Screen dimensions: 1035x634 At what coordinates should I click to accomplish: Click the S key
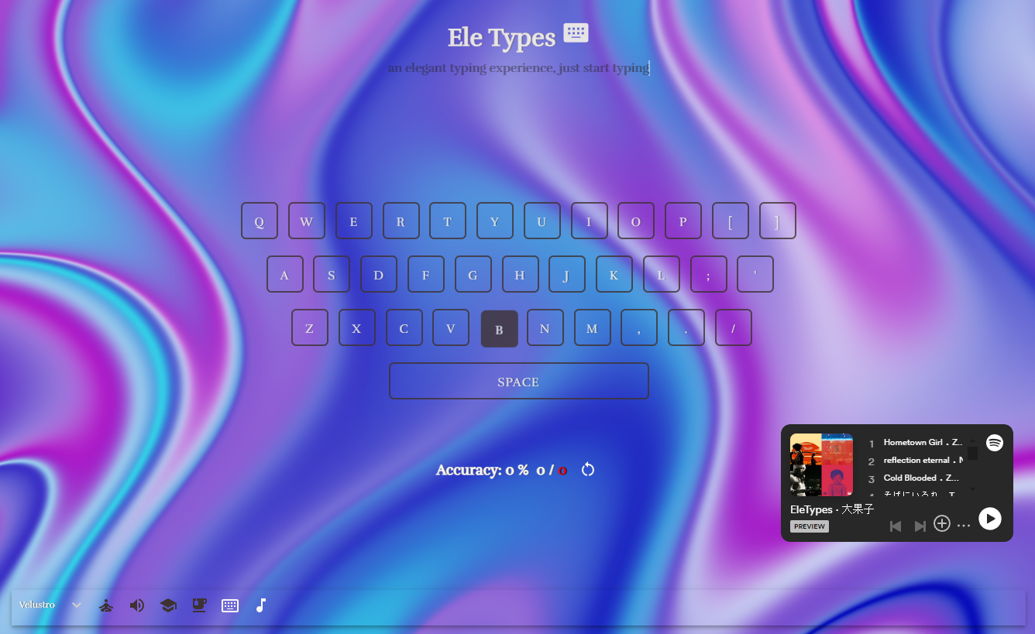[x=331, y=274]
